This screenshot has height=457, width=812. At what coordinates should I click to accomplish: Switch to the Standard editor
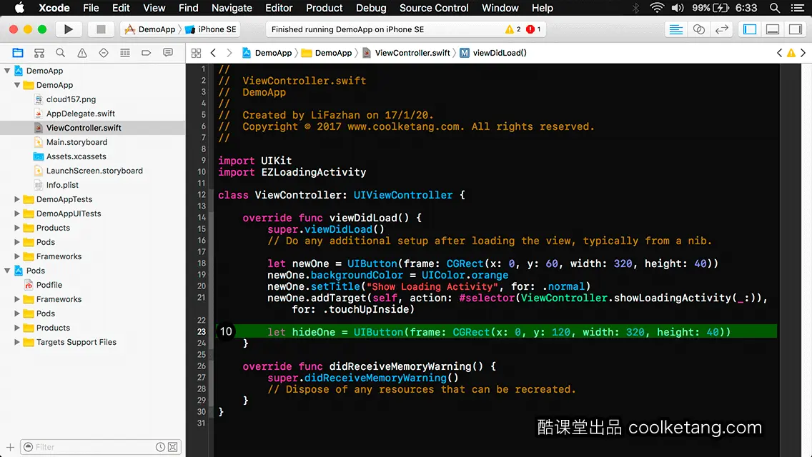tap(675, 29)
